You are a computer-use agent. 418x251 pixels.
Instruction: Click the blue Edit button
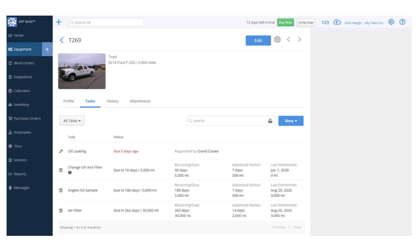click(x=258, y=40)
